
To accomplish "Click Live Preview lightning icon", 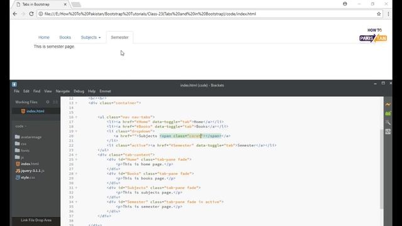I will pos(388,105).
